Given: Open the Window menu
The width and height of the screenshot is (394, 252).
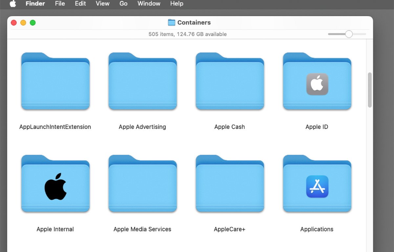Looking at the screenshot, I should click(149, 4).
